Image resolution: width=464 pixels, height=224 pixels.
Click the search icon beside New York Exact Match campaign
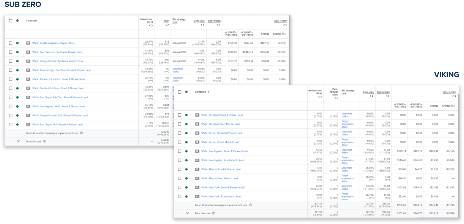(x=197, y=196)
